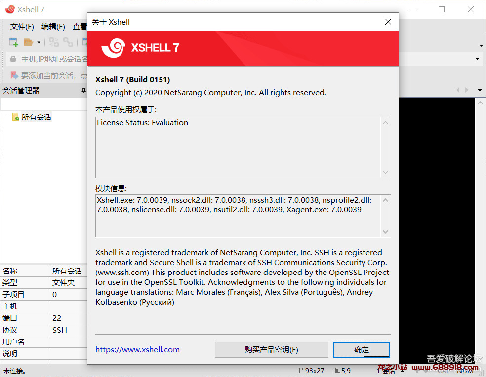Click the 所有会话 folder icon in tree

[15, 117]
